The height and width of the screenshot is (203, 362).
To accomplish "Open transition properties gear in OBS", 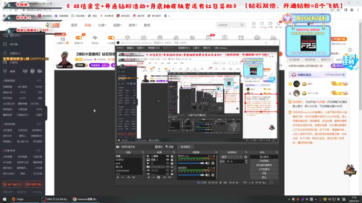I will [246, 157].
